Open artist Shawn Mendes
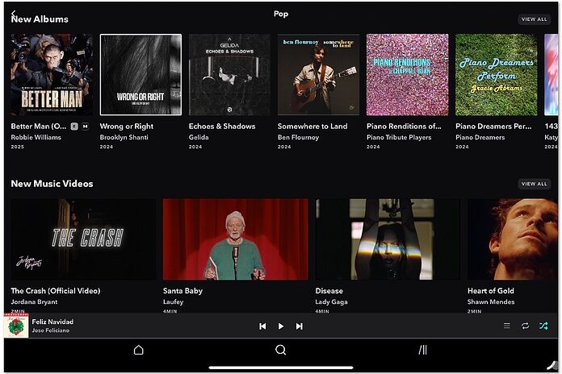This screenshot has height=374, width=562. (491, 302)
